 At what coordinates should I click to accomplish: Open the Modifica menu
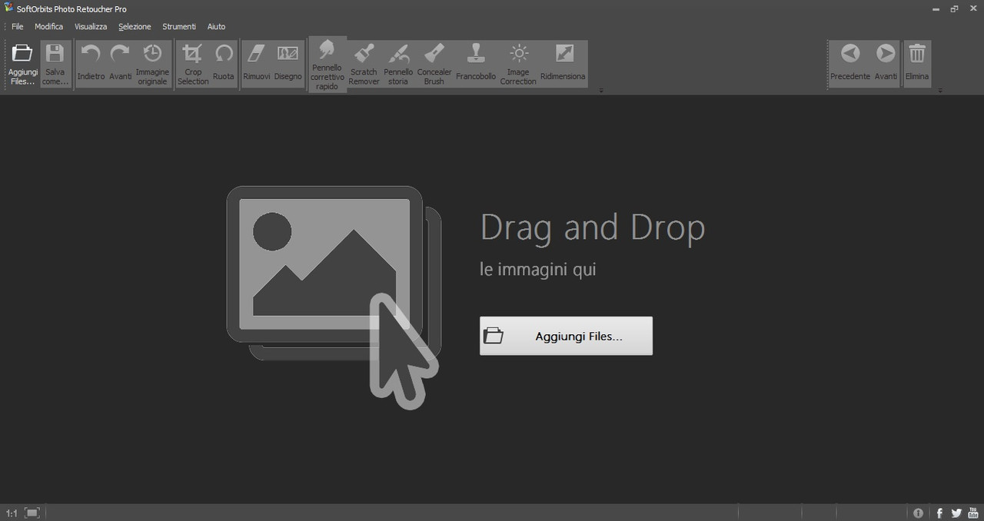click(49, 26)
